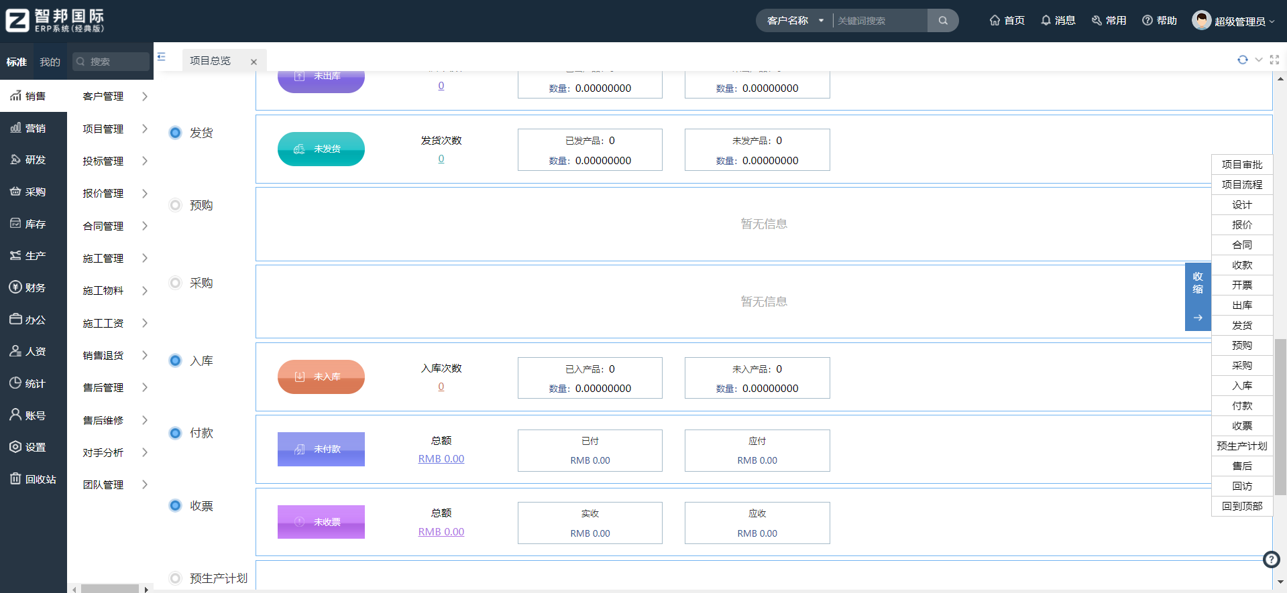Select the 发货 timeline radio
Image resolution: width=1287 pixels, height=593 pixels.
pos(175,133)
